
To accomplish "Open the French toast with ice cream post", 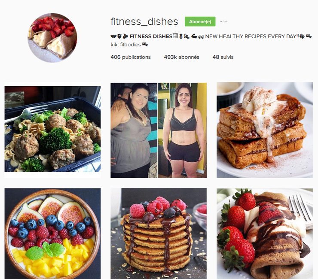I will (265, 130).
